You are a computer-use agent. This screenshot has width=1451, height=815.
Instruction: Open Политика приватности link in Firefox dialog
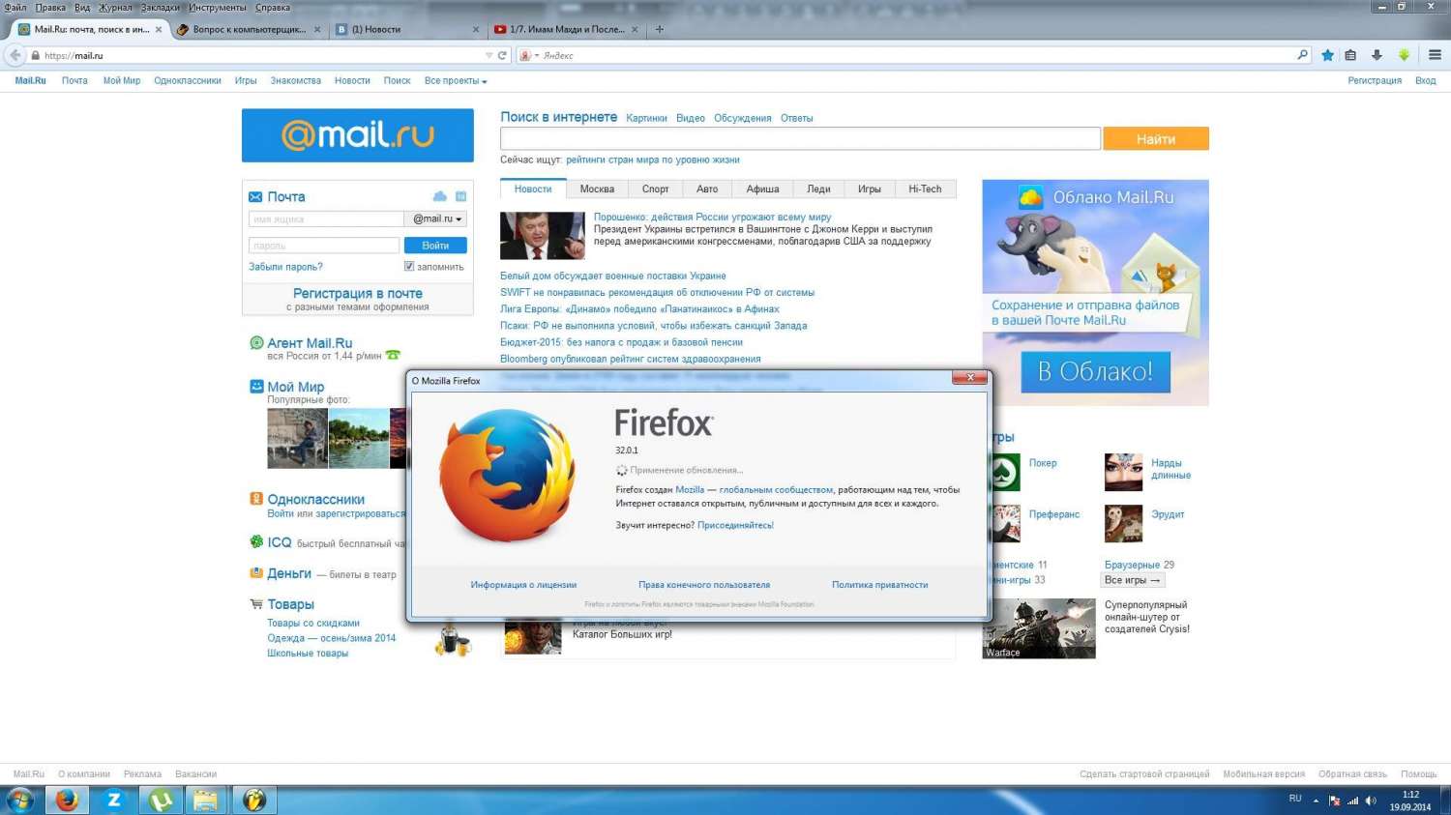coord(879,585)
